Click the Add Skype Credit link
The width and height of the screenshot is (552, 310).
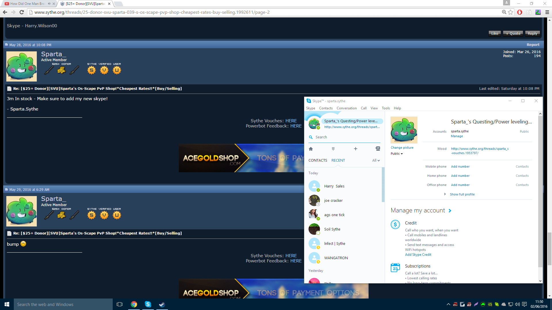pos(418,255)
